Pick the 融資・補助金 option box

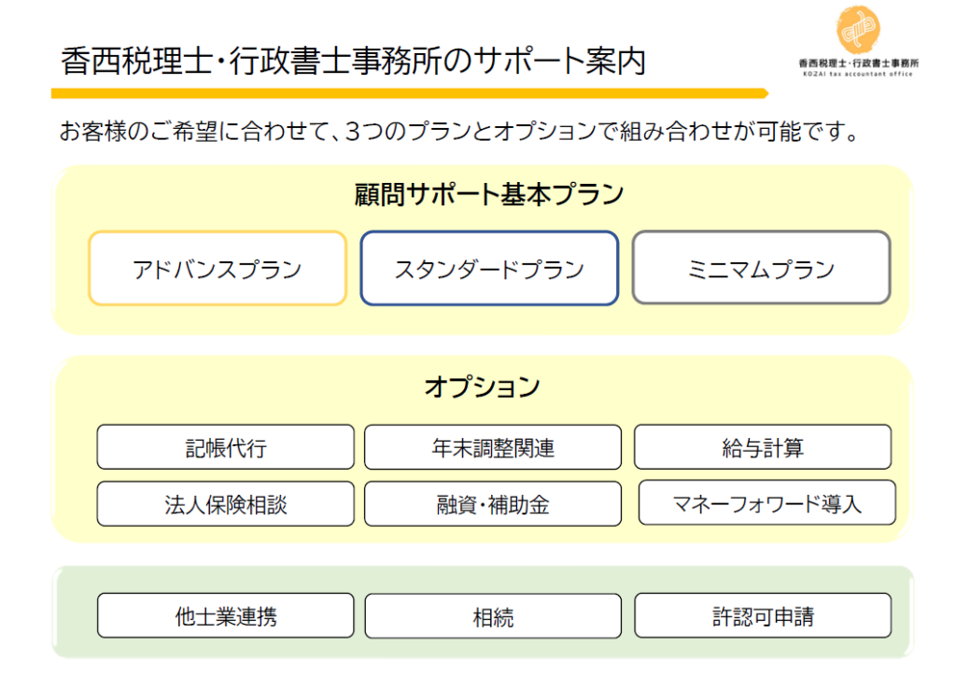click(x=493, y=503)
